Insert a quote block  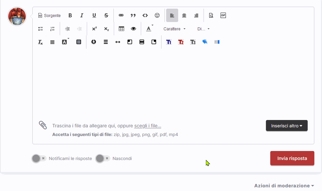point(133,15)
